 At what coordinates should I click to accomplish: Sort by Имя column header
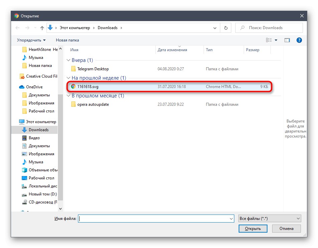pyautogui.click(x=74, y=50)
